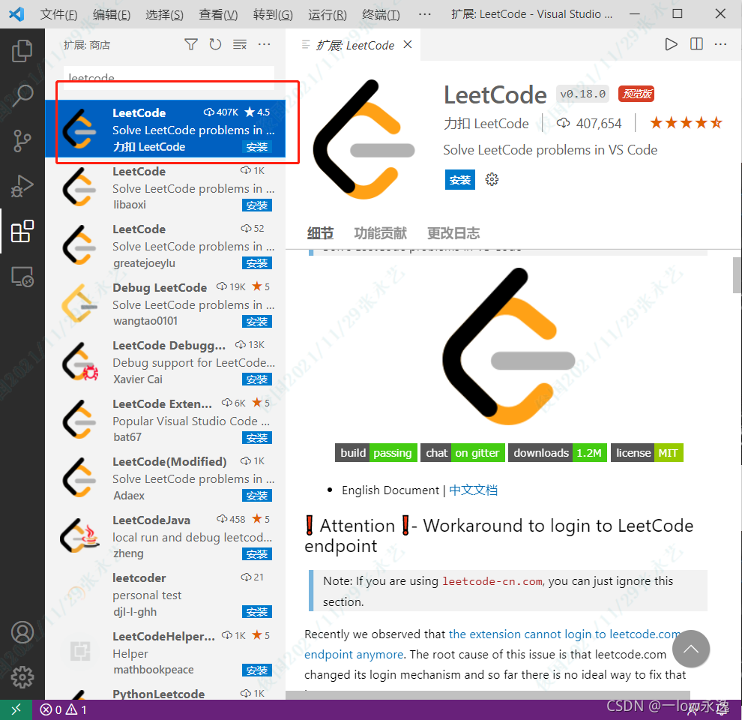Install LeetCodeHelper by mathbookpeace
This screenshot has height=720, width=742.
point(257,670)
